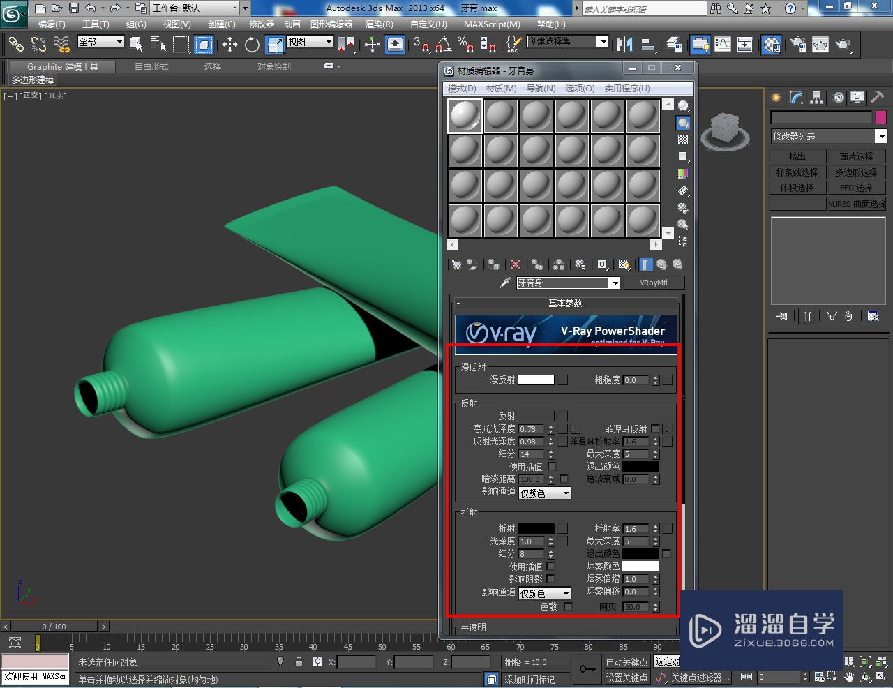
Task: Toggle Show Shaded Material in Viewport icon
Action: 624,264
